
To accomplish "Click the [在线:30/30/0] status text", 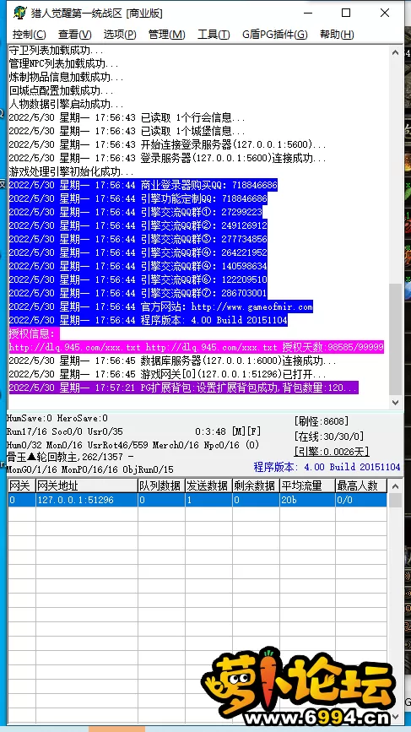I will (329, 436).
